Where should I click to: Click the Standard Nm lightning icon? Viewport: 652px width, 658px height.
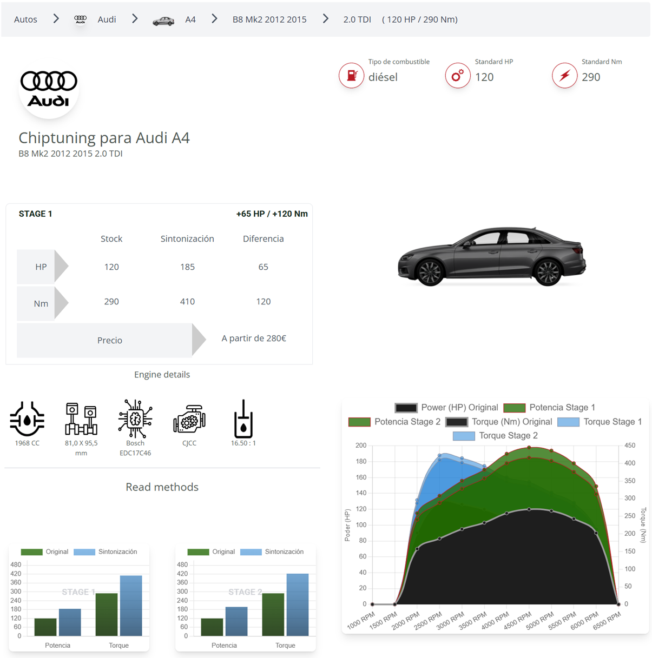pos(564,75)
